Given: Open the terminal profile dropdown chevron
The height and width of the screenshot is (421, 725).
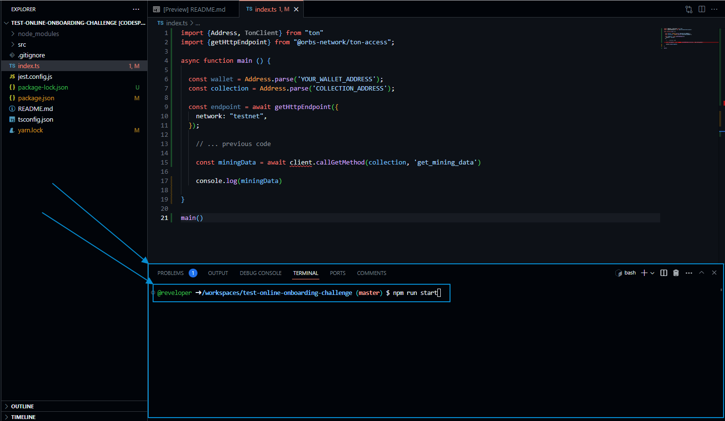Looking at the screenshot, I should (x=652, y=273).
